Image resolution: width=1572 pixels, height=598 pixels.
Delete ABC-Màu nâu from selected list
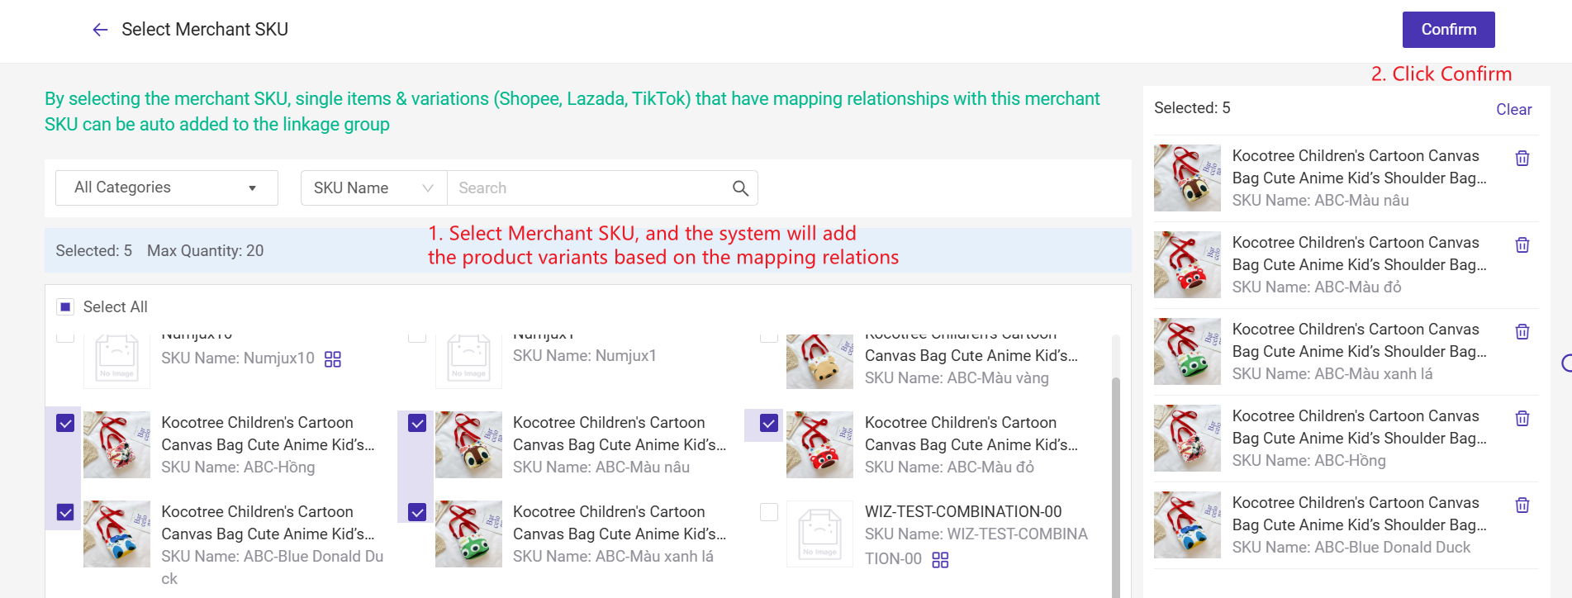coord(1522,158)
